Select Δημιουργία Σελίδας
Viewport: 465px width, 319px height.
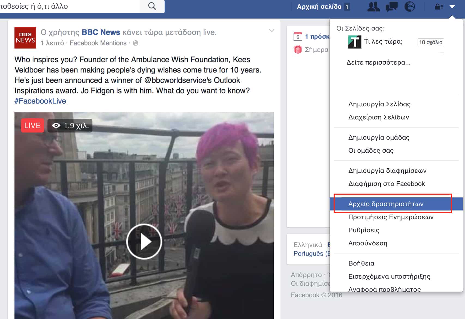(379, 104)
